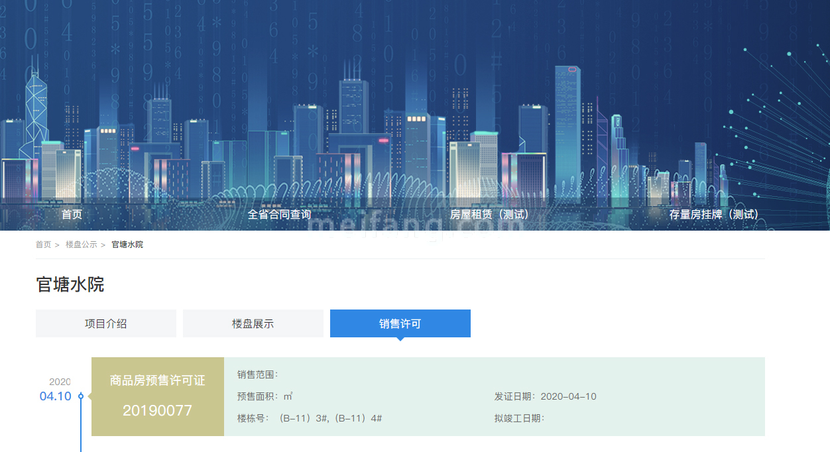Image resolution: width=830 pixels, height=452 pixels.
Task: Open the 首页 navigation menu item
Action: click(72, 215)
